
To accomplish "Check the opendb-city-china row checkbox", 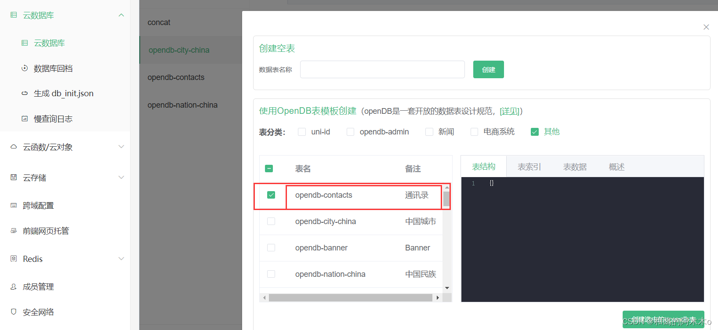I will point(271,221).
